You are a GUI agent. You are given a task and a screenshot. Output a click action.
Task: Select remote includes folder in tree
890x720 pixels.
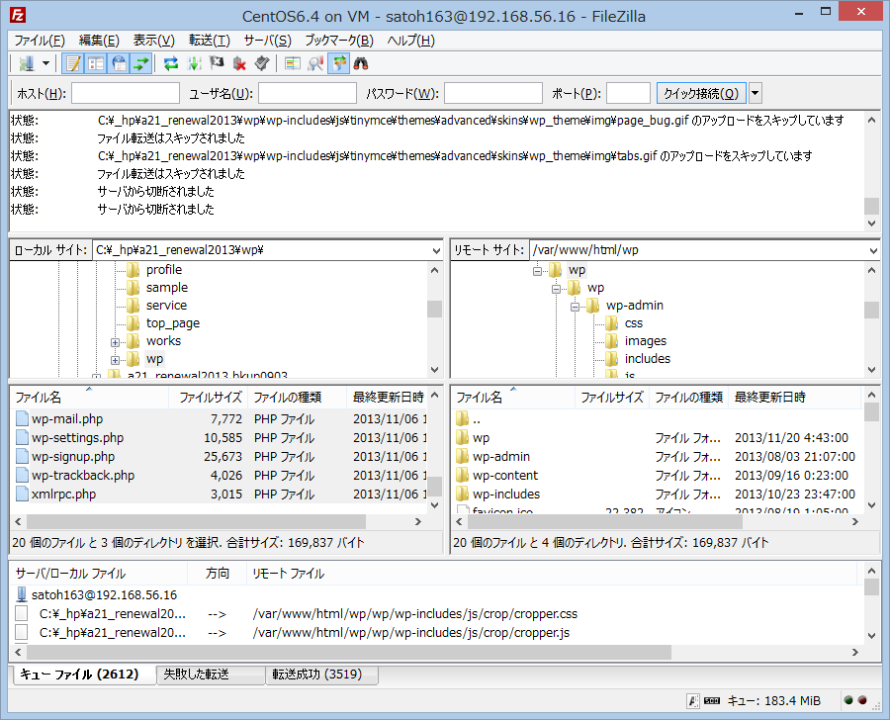(648, 359)
